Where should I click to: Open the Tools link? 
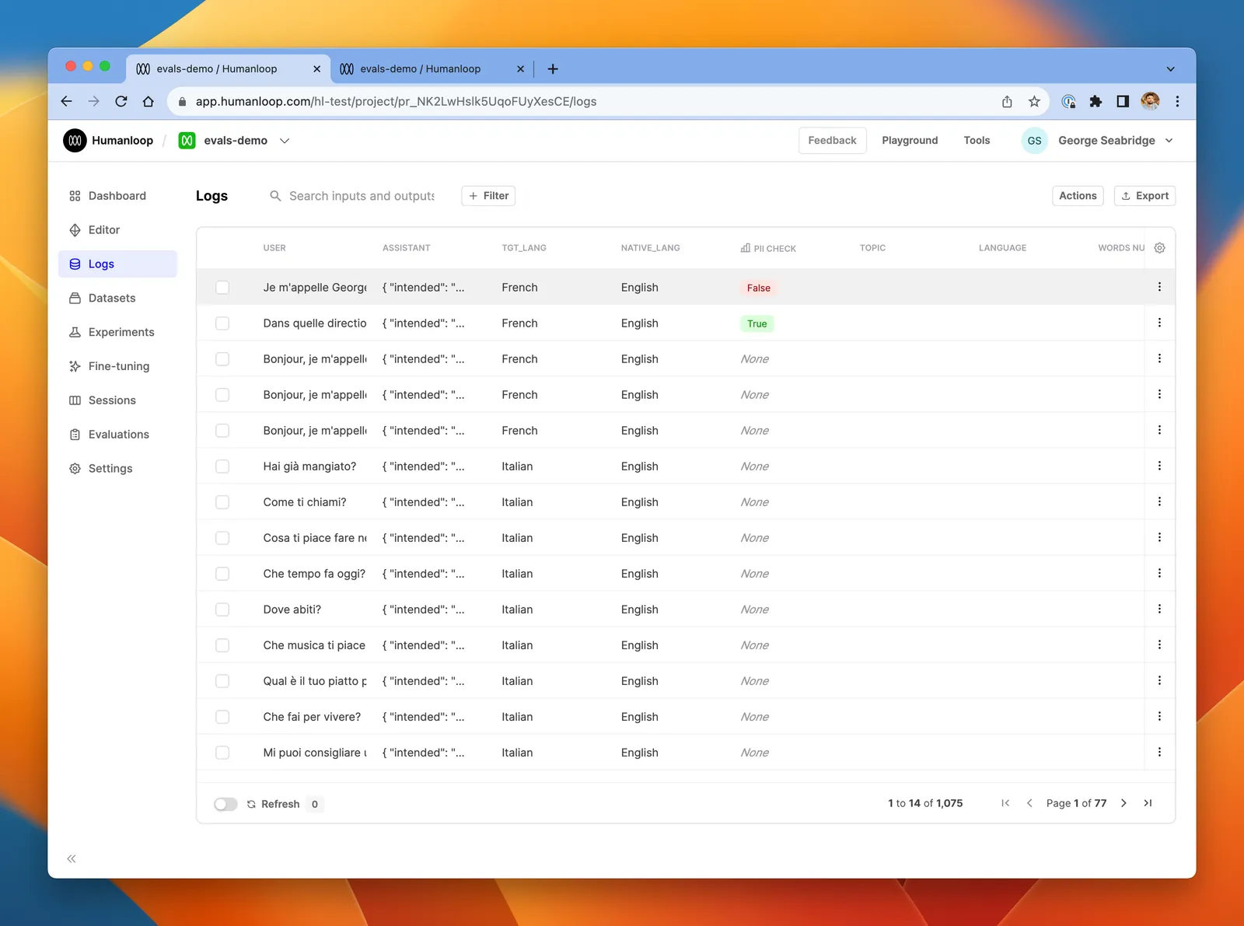tap(977, 141)
